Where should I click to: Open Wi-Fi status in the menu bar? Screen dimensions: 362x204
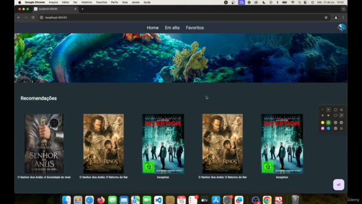click(x=292, y=2)
